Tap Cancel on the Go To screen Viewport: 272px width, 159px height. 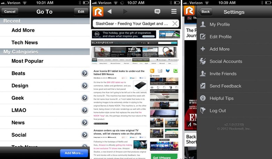[10, 12]
